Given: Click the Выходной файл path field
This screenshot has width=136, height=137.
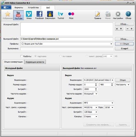Looking at the screenshot, I should click(x=67, y=39).
